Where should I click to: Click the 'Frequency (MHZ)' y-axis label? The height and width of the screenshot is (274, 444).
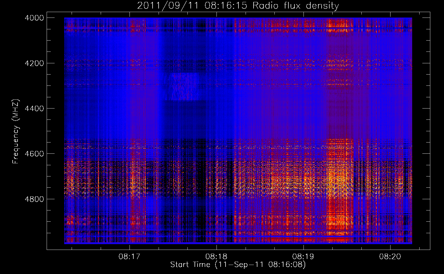click(x=16, y=132)
